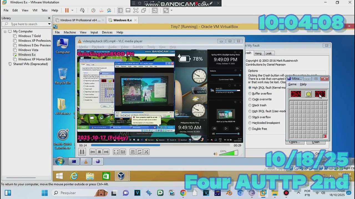Open the VMware console view icon
355x199 pixels.
[155, 11]
